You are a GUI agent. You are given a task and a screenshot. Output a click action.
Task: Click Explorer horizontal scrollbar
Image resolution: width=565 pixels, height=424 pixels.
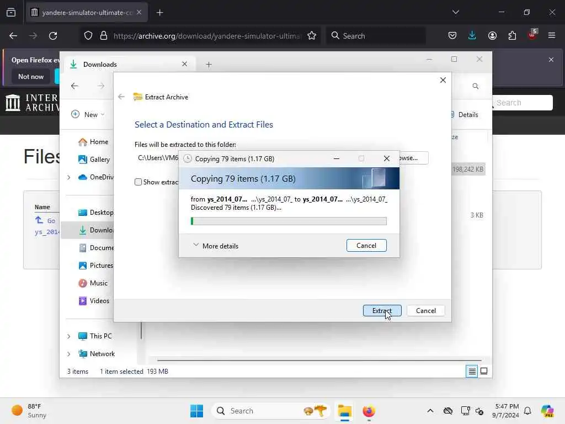point(319,360)
